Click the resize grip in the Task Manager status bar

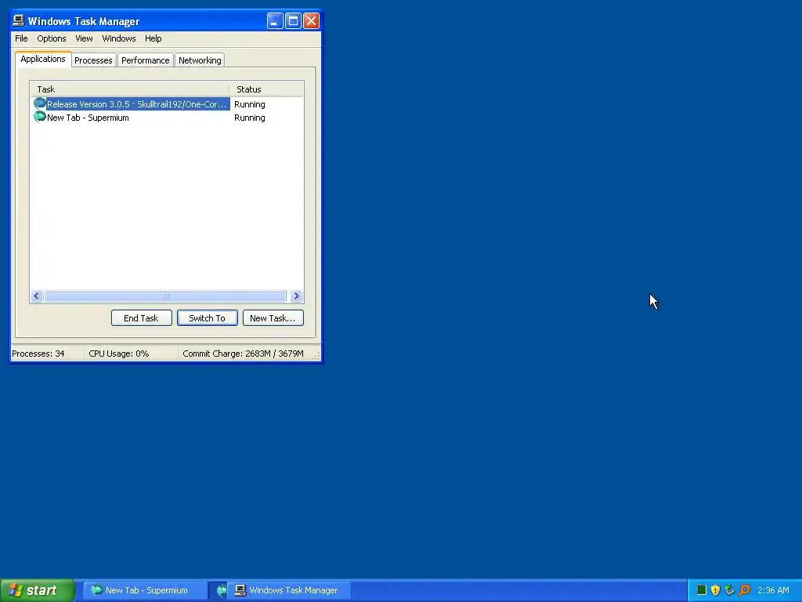point(316,356)
